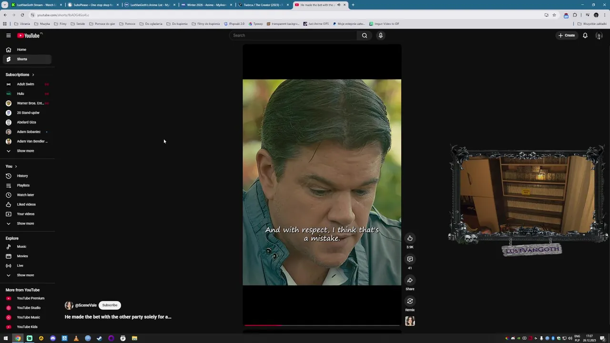Mute the YouTube tab's audio icon
The image size is (610, 343).
click(x=339, y=5)
